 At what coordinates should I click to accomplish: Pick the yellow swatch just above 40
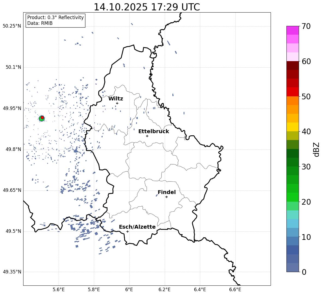tap(292, 127)
